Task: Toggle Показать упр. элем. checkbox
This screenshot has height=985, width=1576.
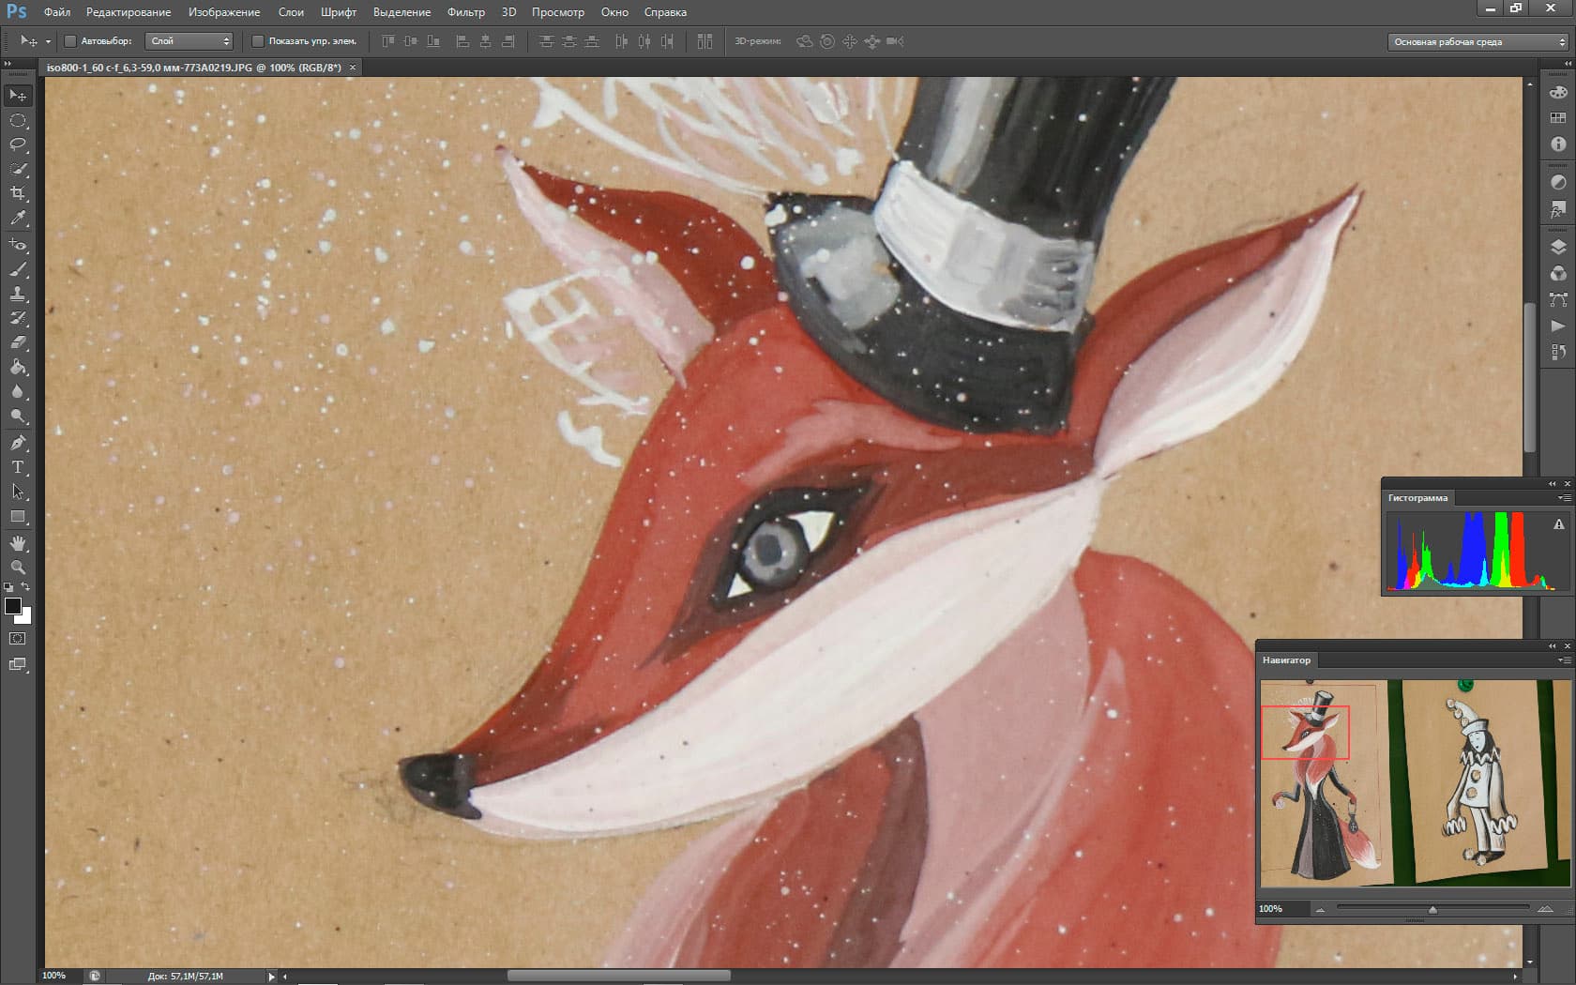Action: point(258,41)
